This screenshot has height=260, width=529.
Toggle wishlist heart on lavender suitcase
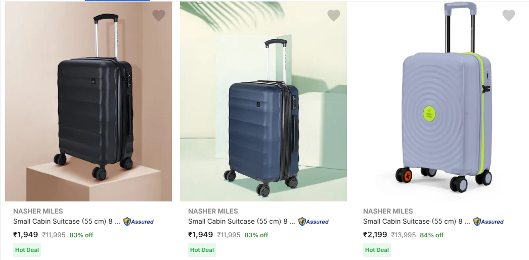508,16
